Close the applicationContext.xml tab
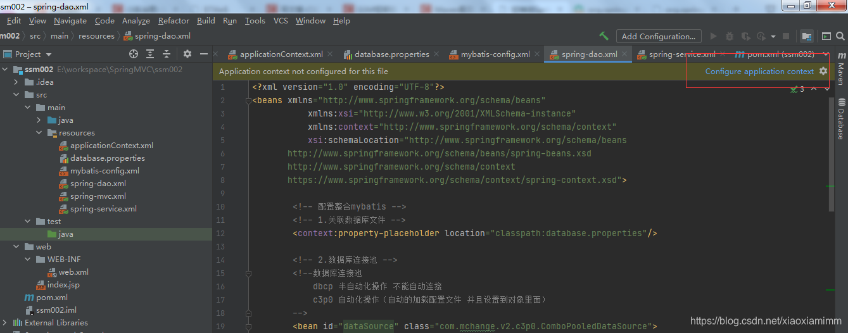The height and width of the screenshot is (333, 848). tap(330, 54)
